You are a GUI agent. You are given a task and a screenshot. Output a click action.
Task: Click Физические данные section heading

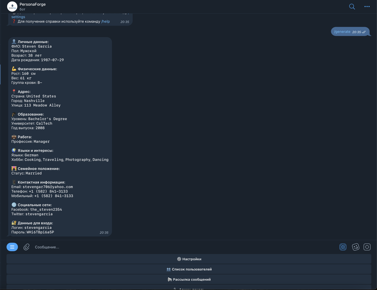coord(37,69)
